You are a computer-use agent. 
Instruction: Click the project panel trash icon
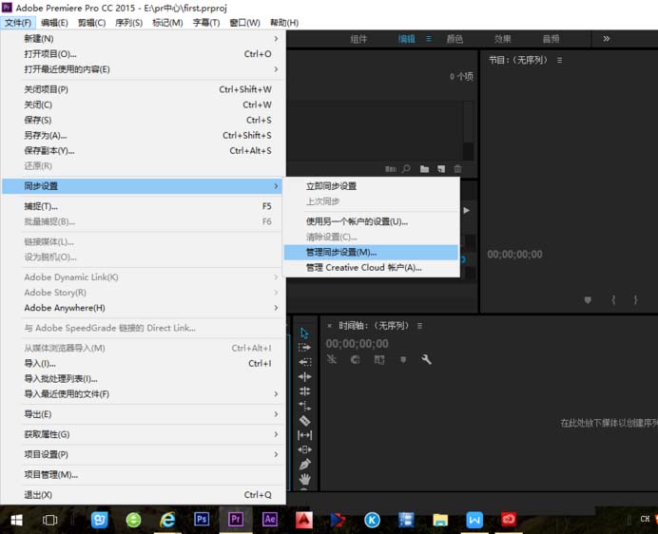click(457, 168)
